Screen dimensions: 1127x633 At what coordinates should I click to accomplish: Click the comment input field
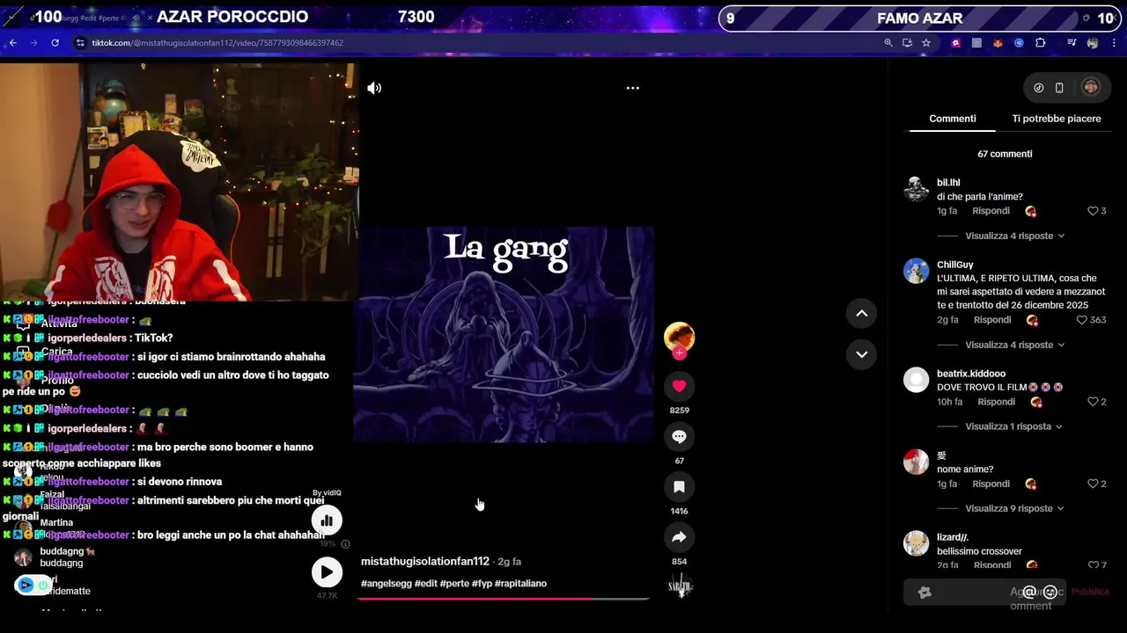click(984, 593)
